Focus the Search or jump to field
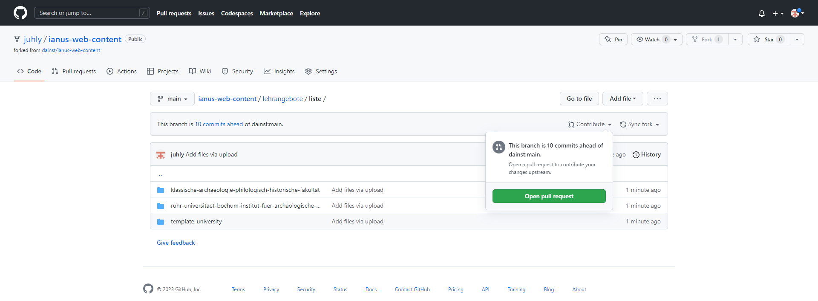 92,13
